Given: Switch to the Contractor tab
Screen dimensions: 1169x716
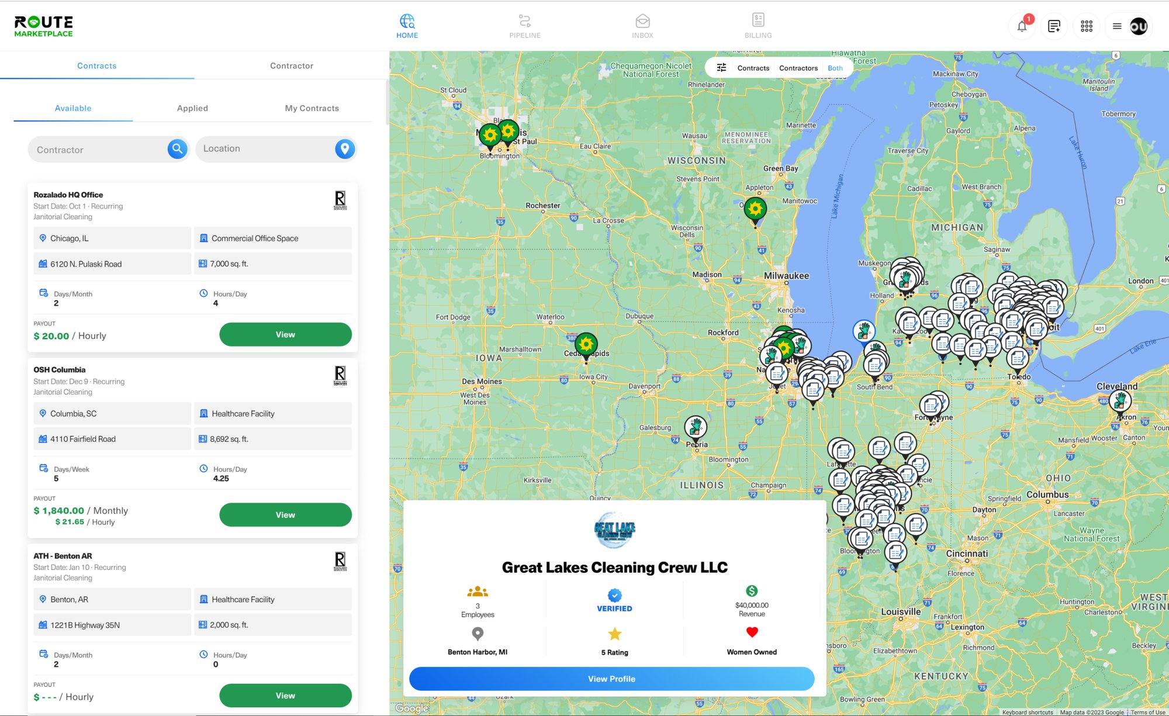Looking at the screenshot, I should [291, 65].
